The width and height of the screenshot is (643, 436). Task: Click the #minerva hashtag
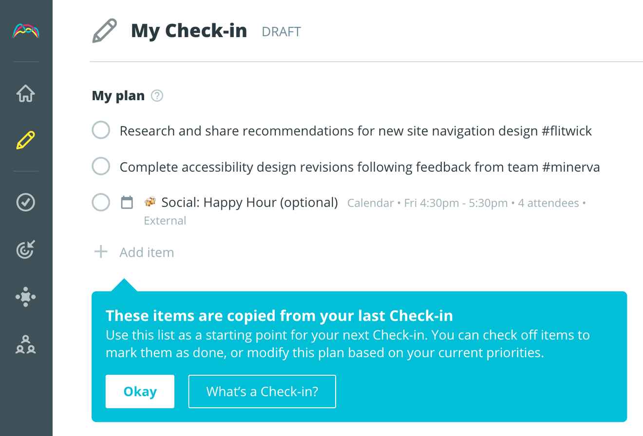coord(570,167)
